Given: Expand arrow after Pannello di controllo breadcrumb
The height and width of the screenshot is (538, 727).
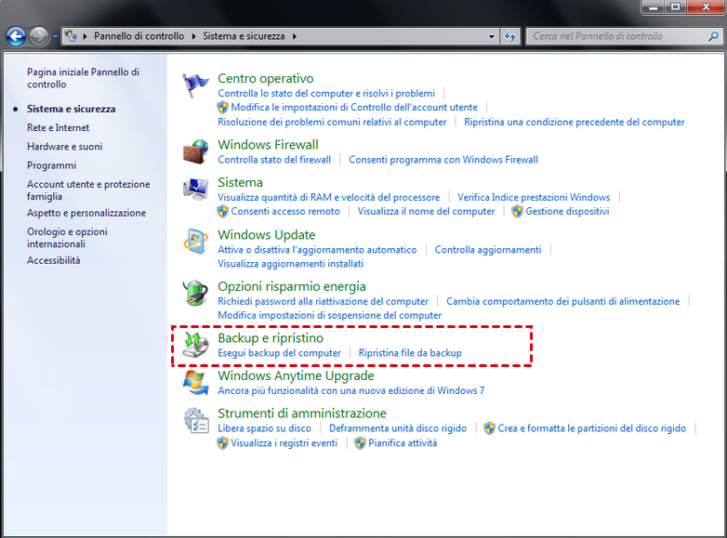Looking at the screenshot, I should (x=193, y=36).
